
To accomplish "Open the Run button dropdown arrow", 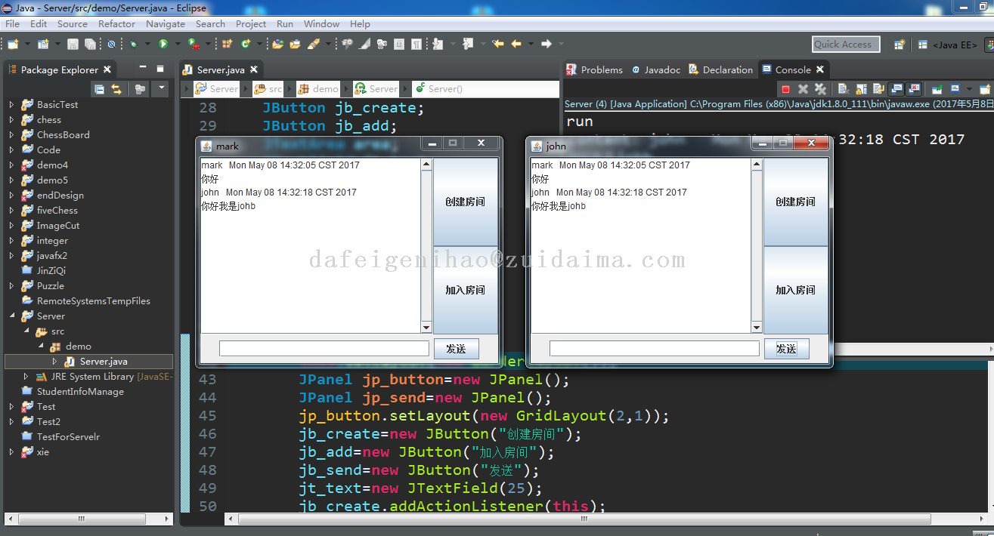I will (178, 44).
